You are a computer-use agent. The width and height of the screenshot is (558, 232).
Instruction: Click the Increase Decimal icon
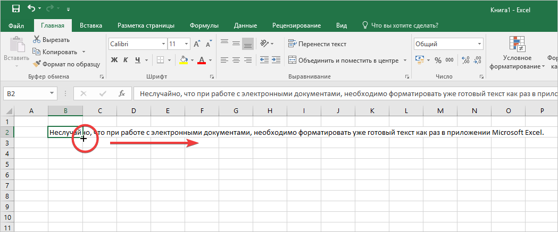pos(466,60)
